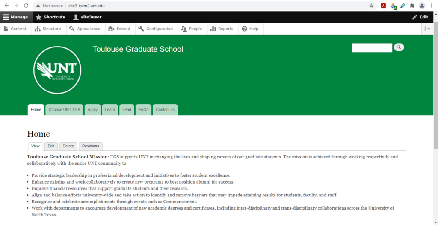This screenshot has width=438, height=225.
Task: Open the Appearance admin menu
Action: coord(85,29)
